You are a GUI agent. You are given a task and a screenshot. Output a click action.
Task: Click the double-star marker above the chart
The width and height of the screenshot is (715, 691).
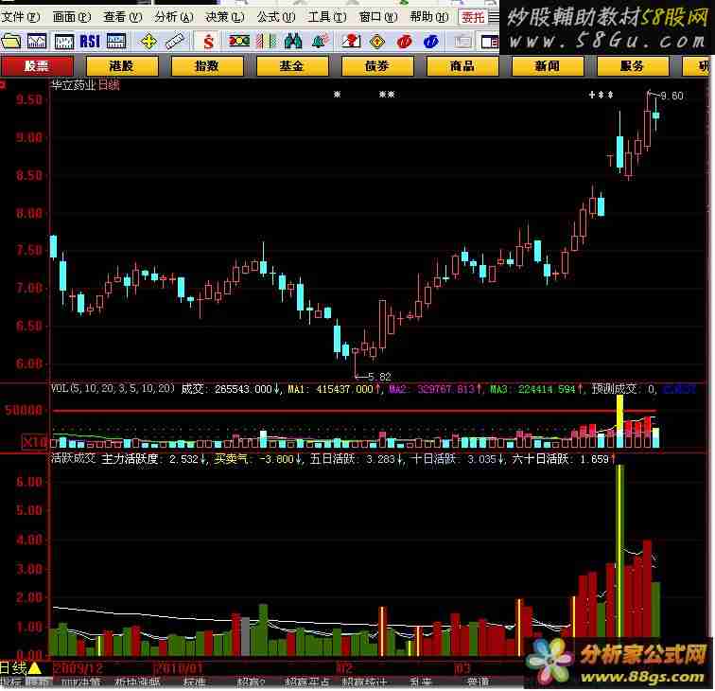coord(387,95)
